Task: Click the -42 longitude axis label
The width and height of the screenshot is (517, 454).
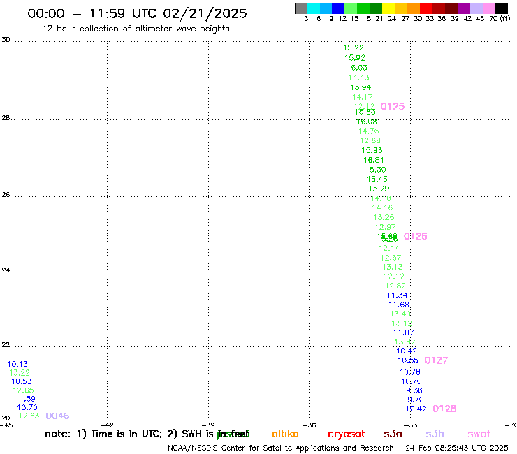Action: point(107,425)
